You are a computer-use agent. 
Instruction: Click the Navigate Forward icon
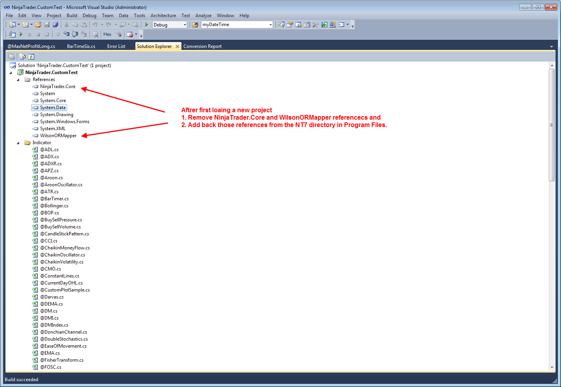coord(135,25)
